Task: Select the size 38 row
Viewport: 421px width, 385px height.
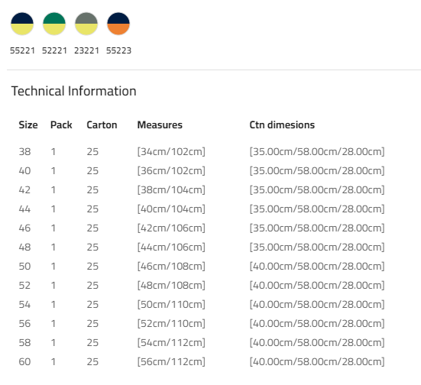Action: (202, 152)
